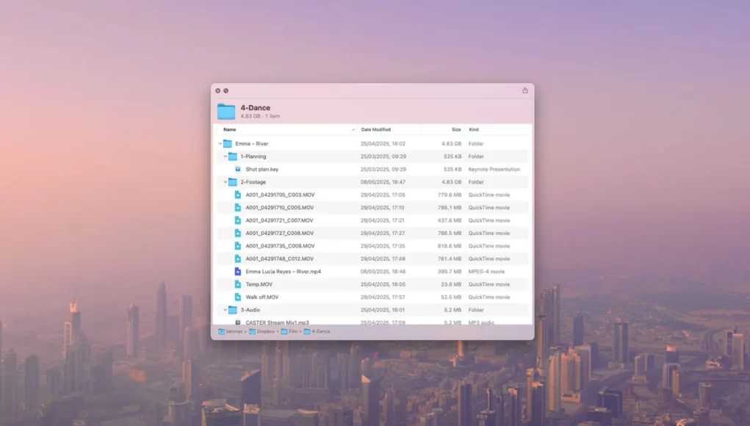The height and width of the screenshot is (426, 750).
Task: Click the 2-Footage folder icon
Action: point(233,182)
